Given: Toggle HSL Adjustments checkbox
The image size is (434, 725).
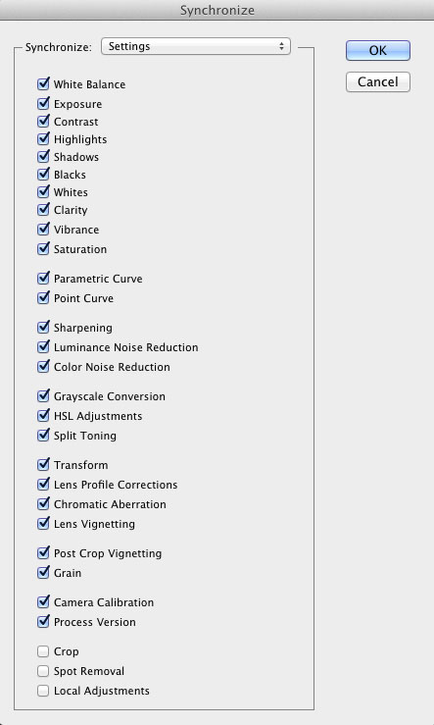Looking at the screenshot, I should [43, 416].
